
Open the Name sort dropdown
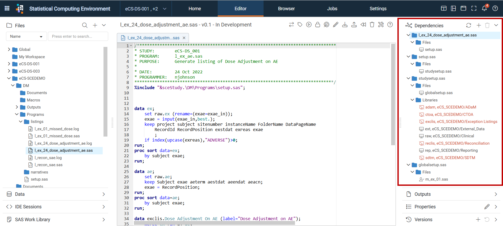click(x=26, y=36)
